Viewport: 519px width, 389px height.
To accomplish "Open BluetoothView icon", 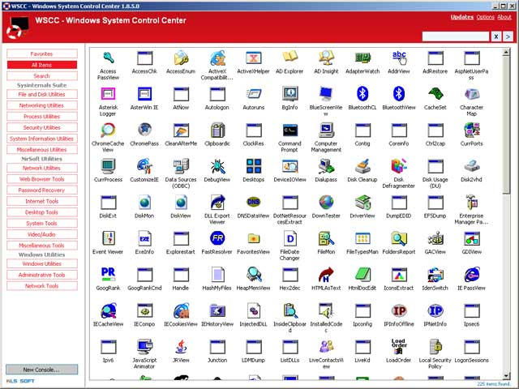I will (x=399, y=94).
